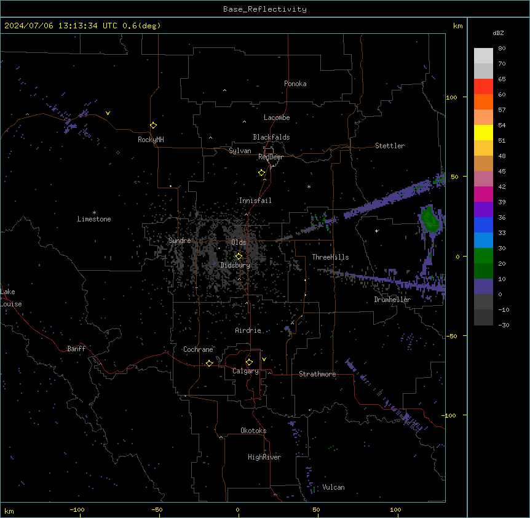The height and width of the screenshot is (518, 530).
Task: Pick the light gray 80 dBZ legend color
Action: pyautogui.click(x=483, y=55)
